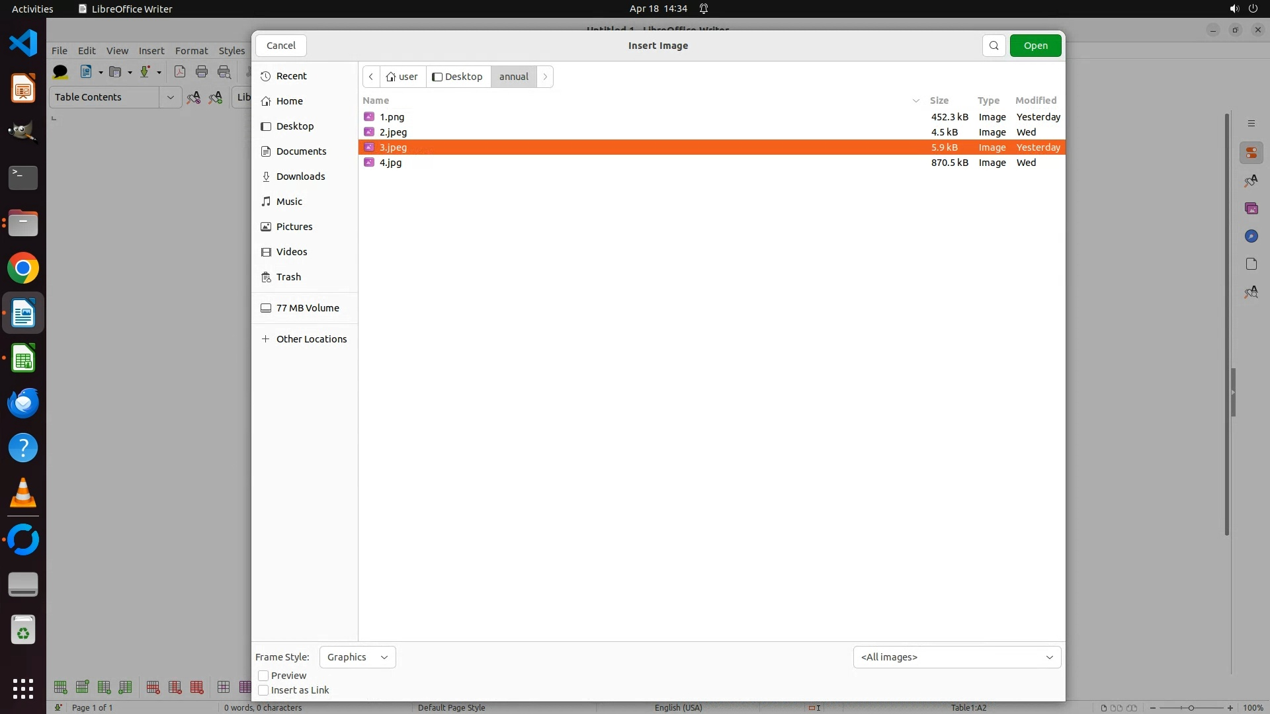The height and width of the screenshot is (714, 1270).
Task: Open Recent files in sidebar
Action: pyautogui.click(x=291, y=76)
